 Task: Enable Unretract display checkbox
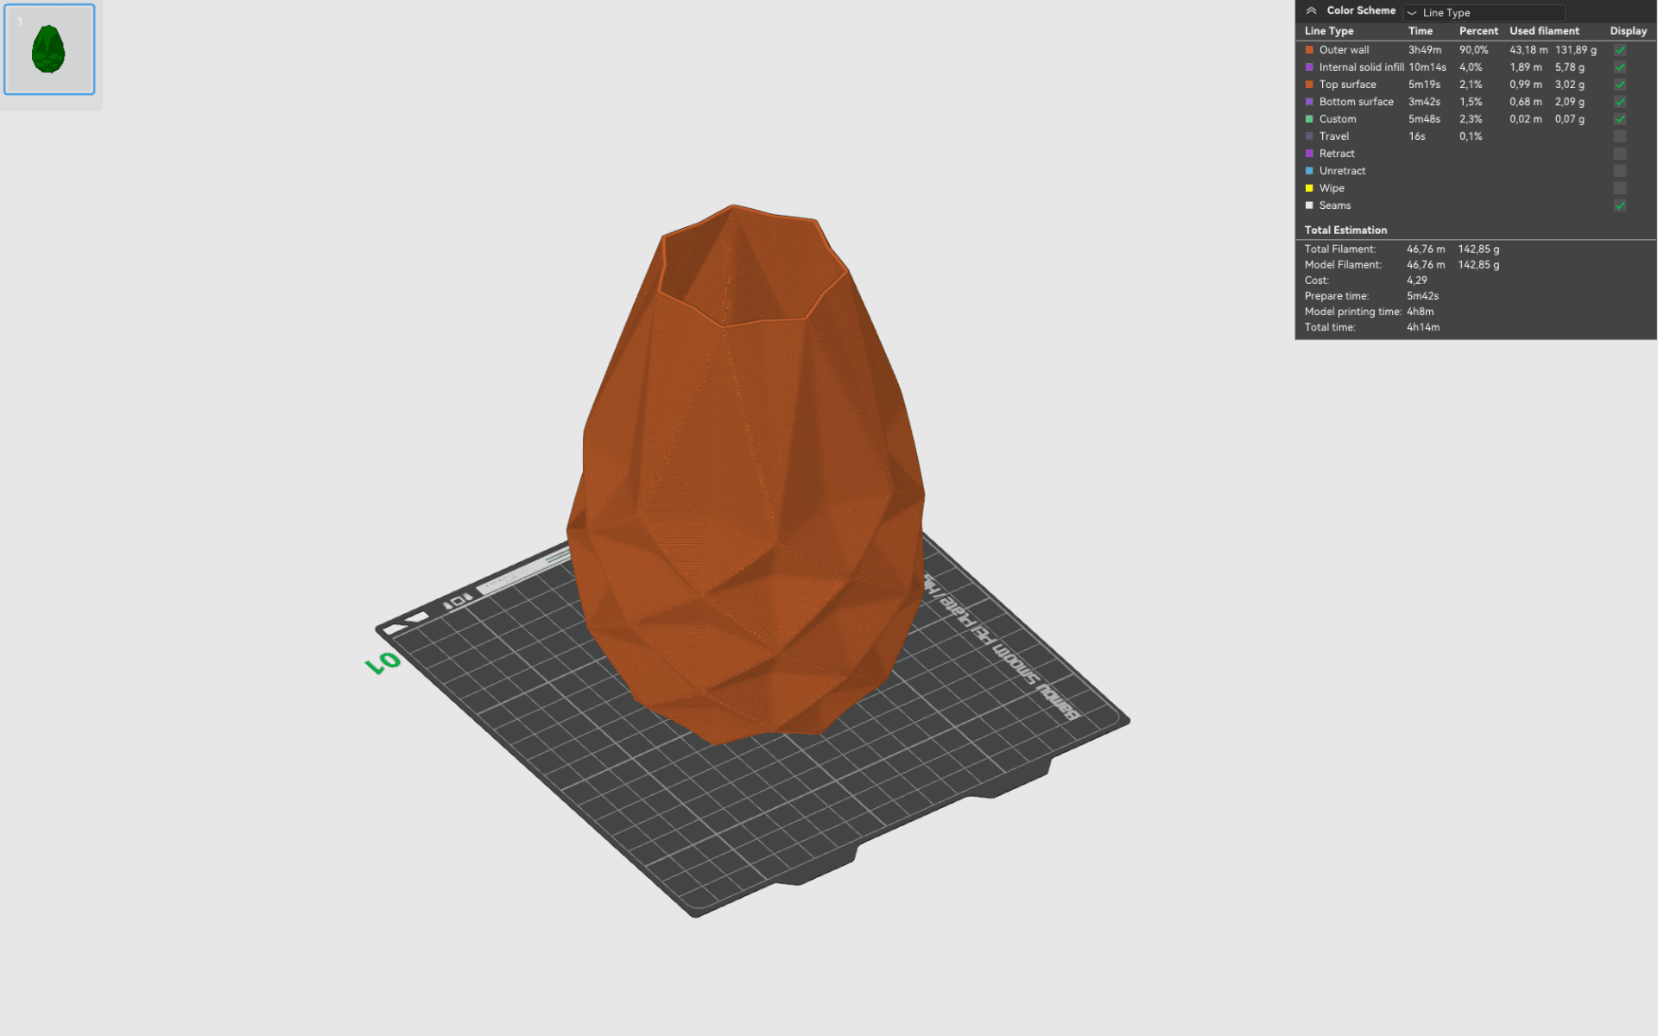[1620, 171]
